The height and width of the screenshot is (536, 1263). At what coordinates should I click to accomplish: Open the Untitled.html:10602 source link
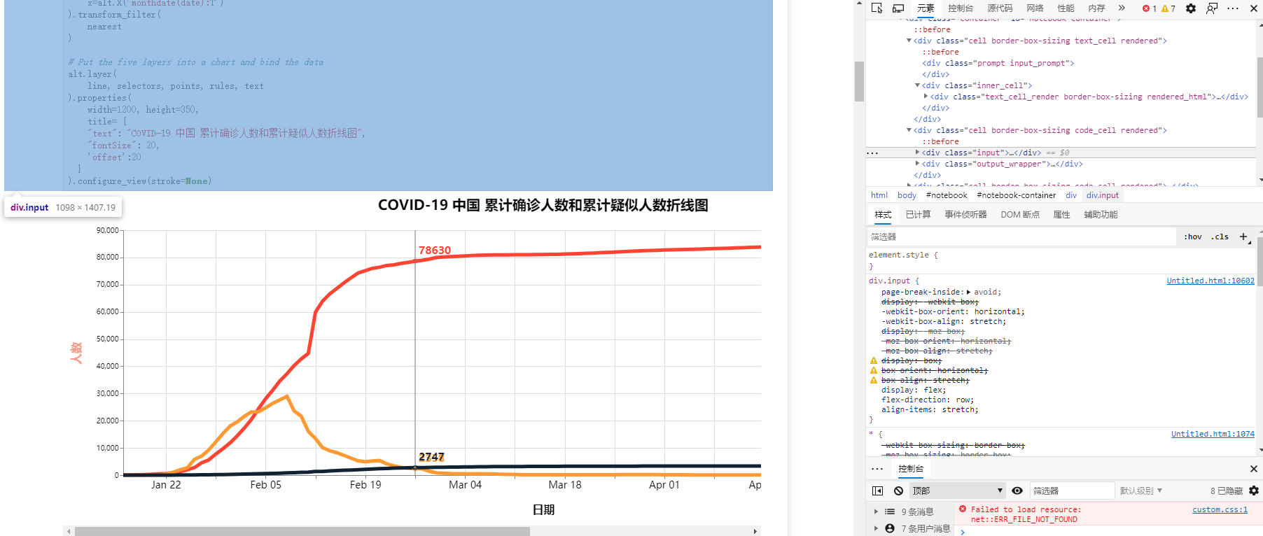(x=1210, y=281)
